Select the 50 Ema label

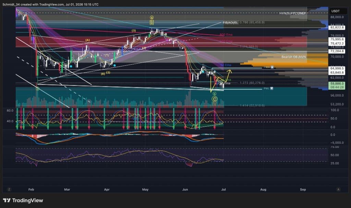pos(226,65)
